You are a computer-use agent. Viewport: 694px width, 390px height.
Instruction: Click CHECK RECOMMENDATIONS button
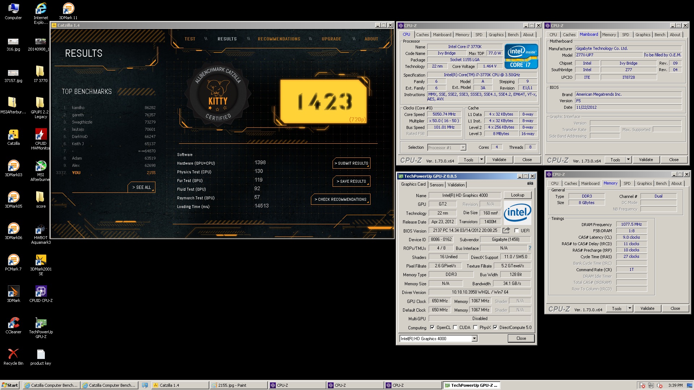pyautogui.click(x=340, y=199)
